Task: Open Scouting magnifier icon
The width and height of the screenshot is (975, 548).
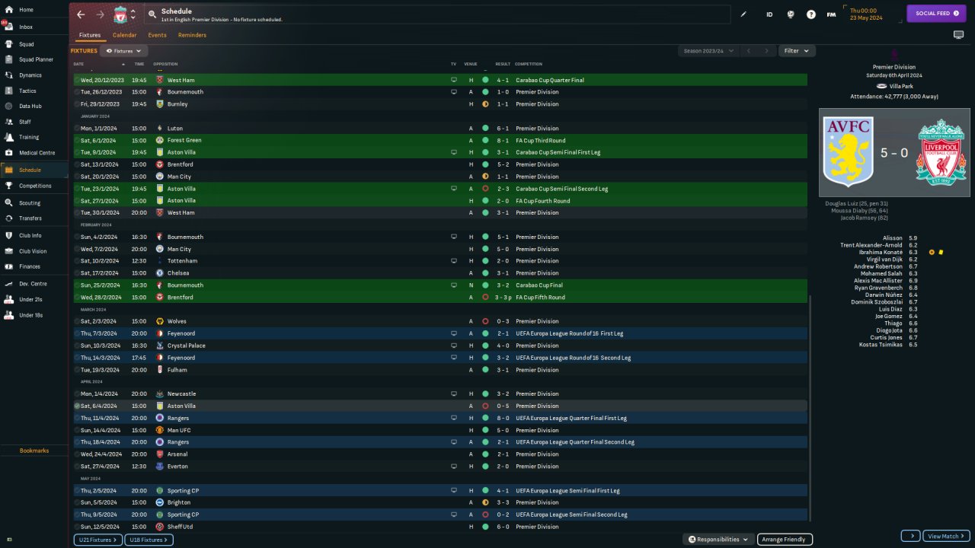Action: [8, 203]
